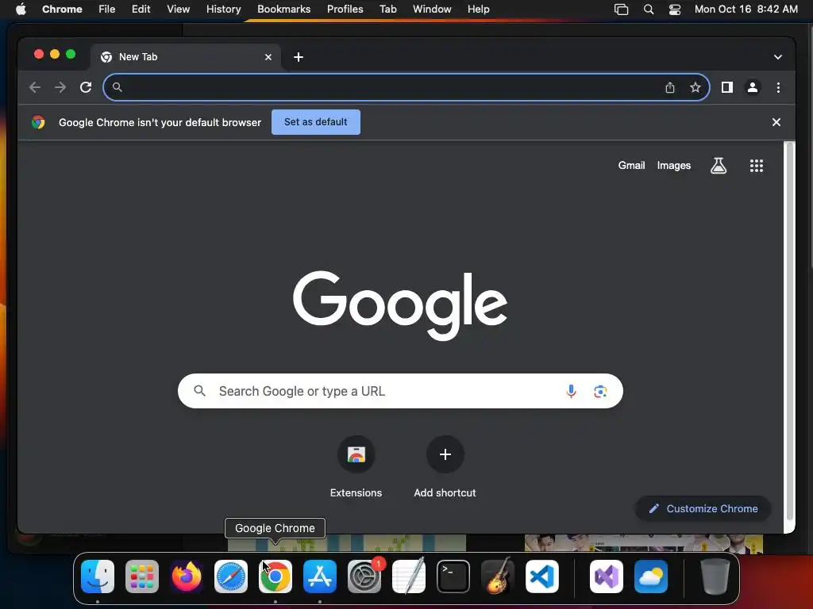This screenshot has width=813, height=609.
Task: Click the share icon in the address bar
Action: (670, 87)
